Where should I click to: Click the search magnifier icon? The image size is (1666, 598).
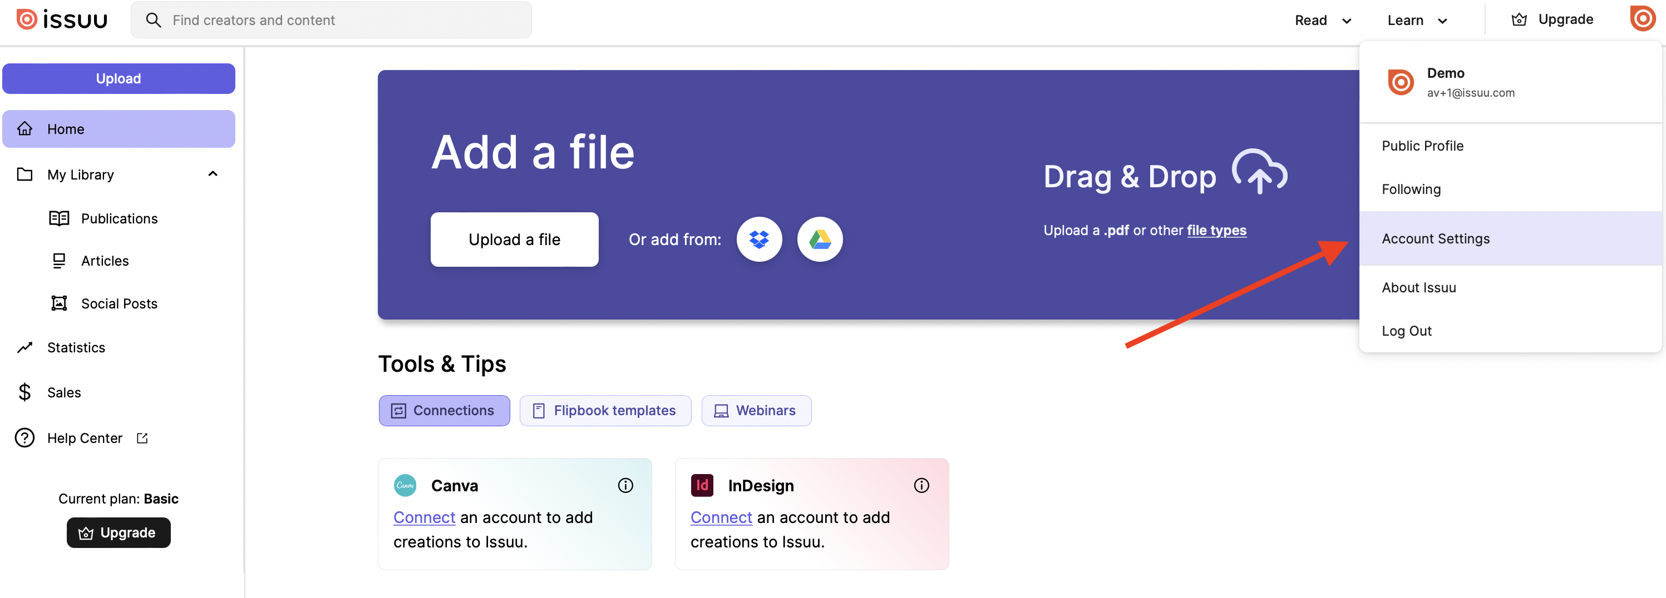[x=153, y=20]
